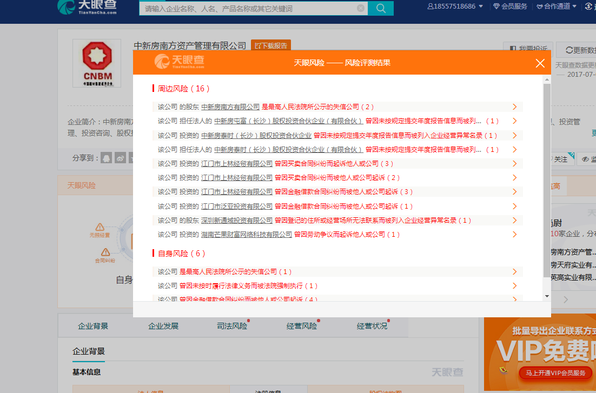
Task: Open the 江门市泛亚投资有限公司 link
Action: click(x=237, y=206)
